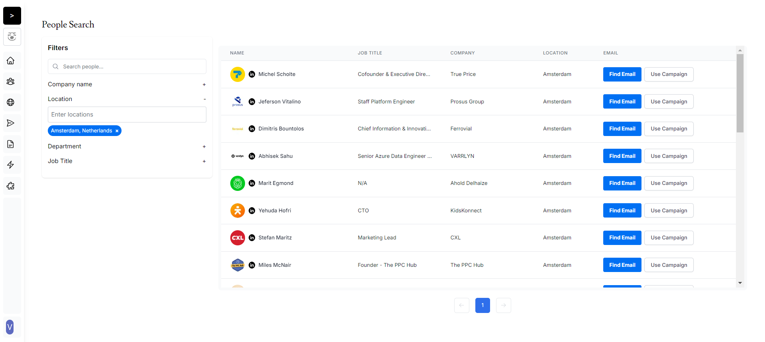Viewport: 765px width, 342px height.
Task: Expand the sidebar with the arrow button
Action: tap(12, 16)
